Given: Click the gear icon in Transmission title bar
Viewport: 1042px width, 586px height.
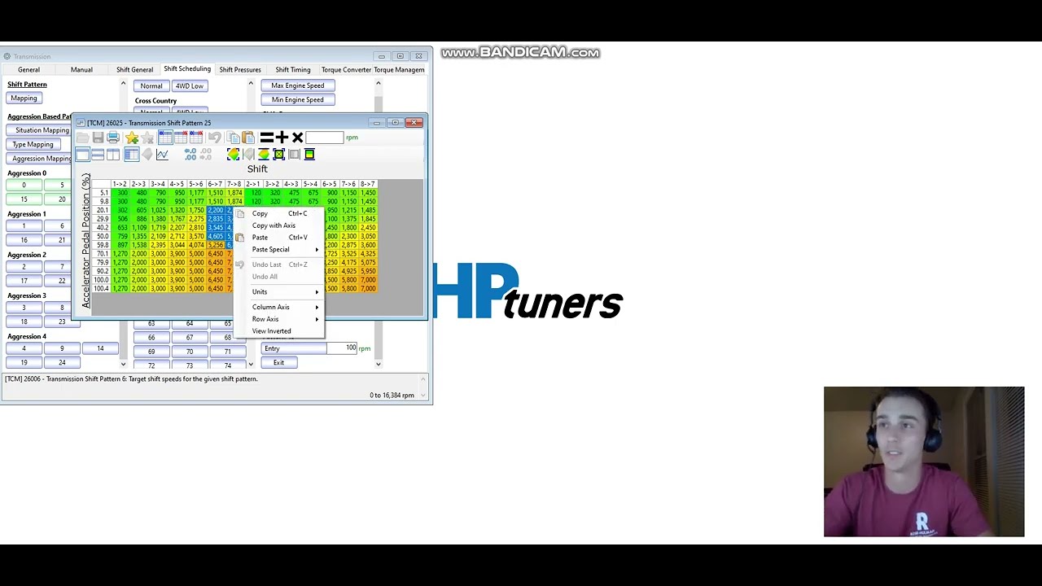Looking at the screenshot, I should (x=7, y=56).
